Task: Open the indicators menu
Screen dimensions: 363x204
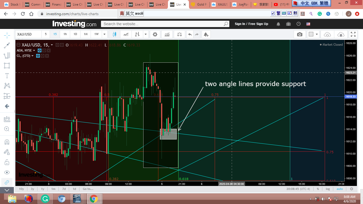Action: click(167, 34)
